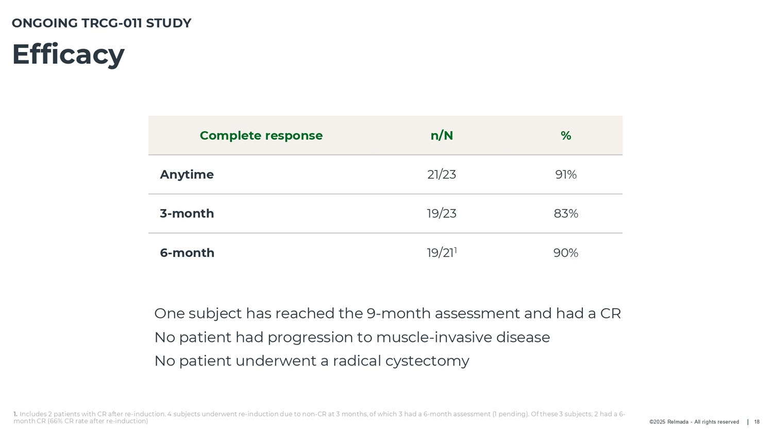Click the 9-month assessment sentence

387,314
